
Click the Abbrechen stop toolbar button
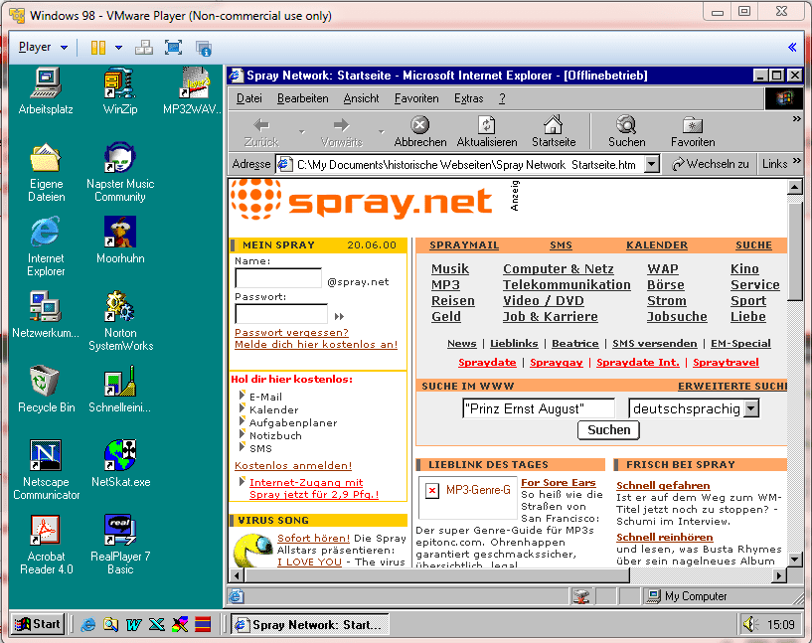[420, 131]
